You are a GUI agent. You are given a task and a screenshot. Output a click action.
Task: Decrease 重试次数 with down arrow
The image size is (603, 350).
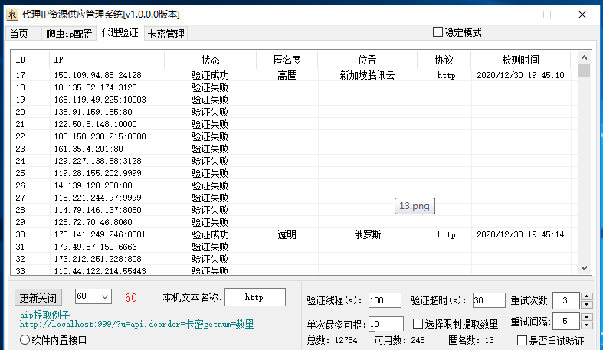(x=586, y=305)
